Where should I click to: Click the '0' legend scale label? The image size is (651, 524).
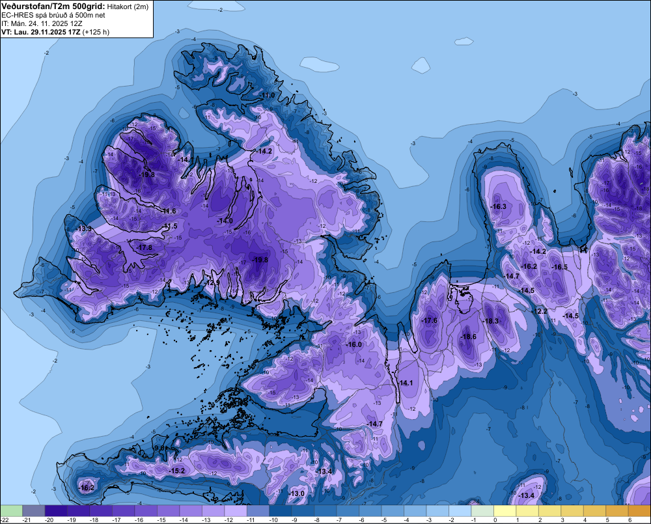point(495,520)
